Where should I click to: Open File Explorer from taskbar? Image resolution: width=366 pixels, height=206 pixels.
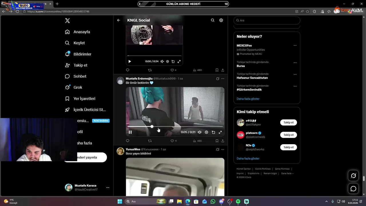point(179,201)
